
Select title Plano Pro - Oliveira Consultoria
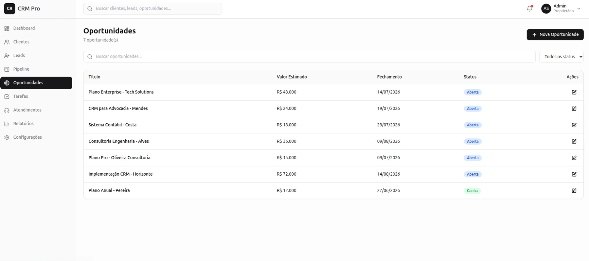pos(119,158)
